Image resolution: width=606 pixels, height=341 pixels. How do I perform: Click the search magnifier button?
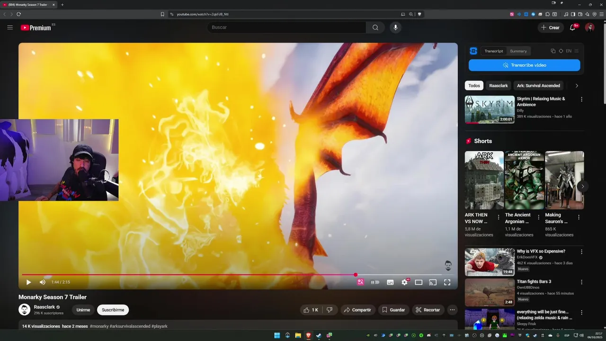tap(375, 27)
